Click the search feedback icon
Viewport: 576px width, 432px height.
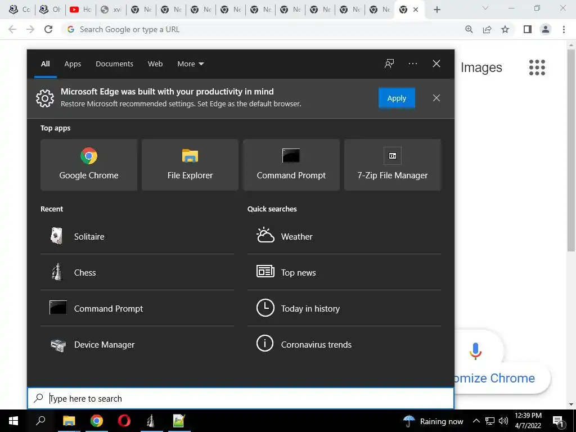389,64
